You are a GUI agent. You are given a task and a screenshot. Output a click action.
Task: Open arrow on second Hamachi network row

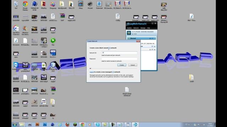click(x=155, y=46)
